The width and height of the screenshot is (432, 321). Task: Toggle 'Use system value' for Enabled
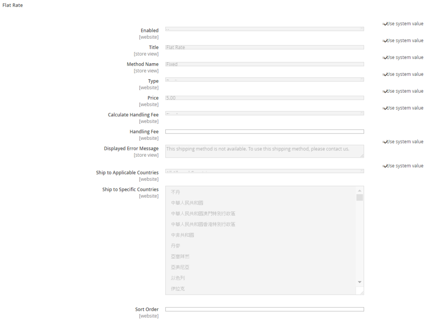click(385, 24)
